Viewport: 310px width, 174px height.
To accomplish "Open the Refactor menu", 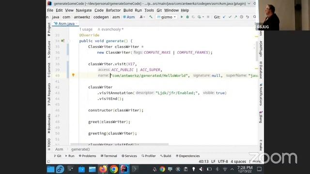I will [113, 10].
